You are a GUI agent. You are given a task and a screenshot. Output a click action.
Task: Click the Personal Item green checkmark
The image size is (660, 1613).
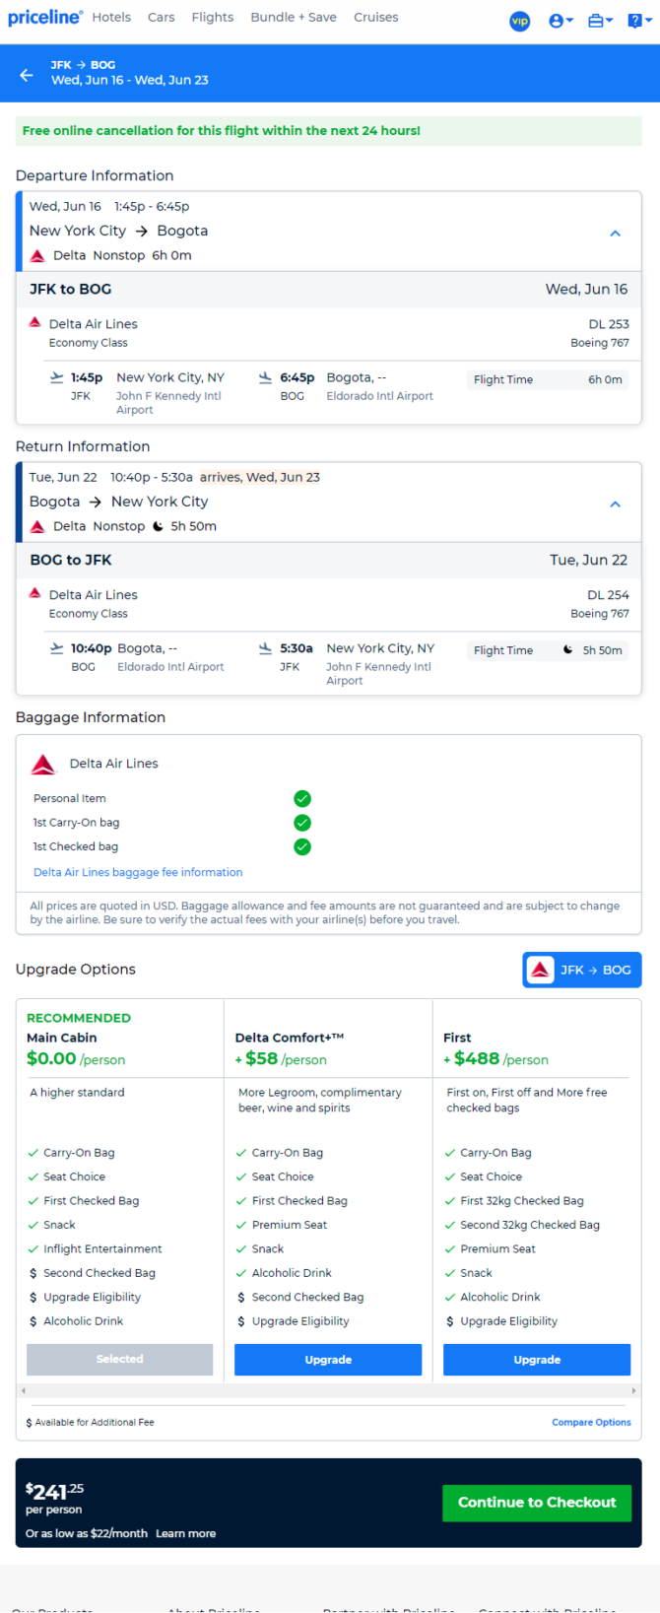pos(302,799)
